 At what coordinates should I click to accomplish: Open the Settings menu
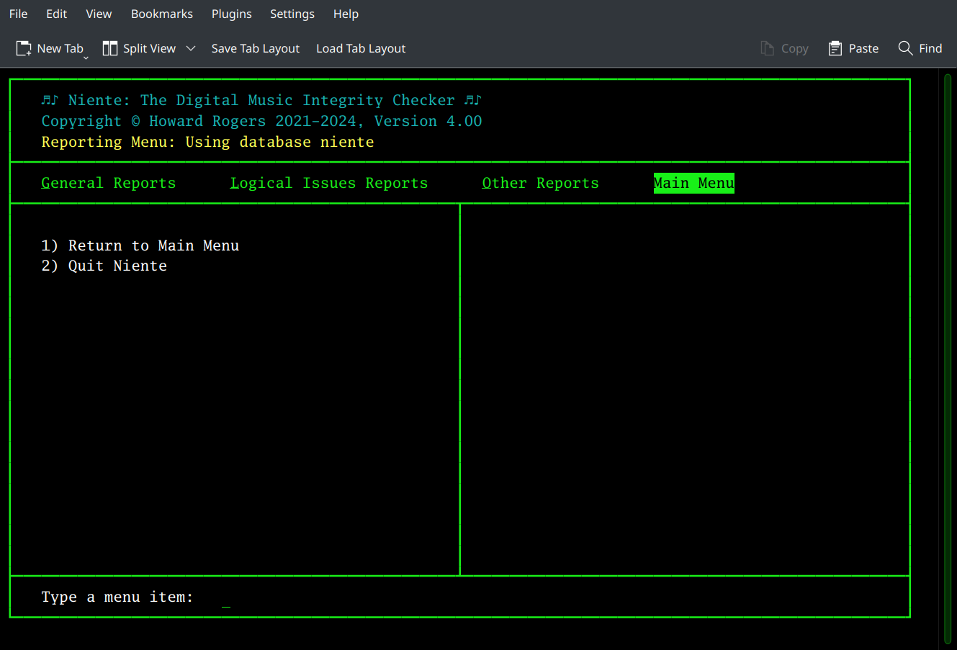tap(292, 14)
